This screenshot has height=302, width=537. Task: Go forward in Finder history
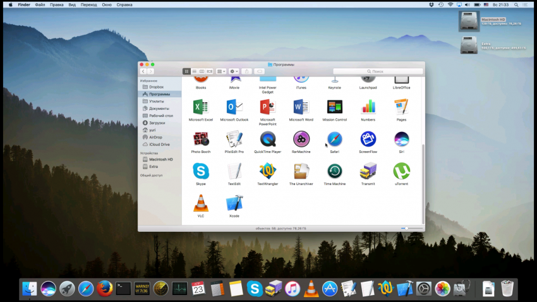(x=151, y=71)
